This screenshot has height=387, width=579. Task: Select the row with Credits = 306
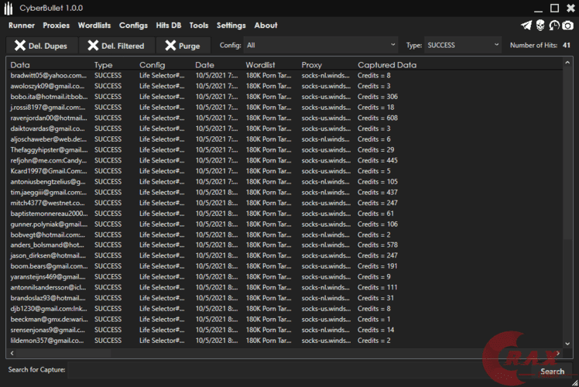[x=284, y=97]
